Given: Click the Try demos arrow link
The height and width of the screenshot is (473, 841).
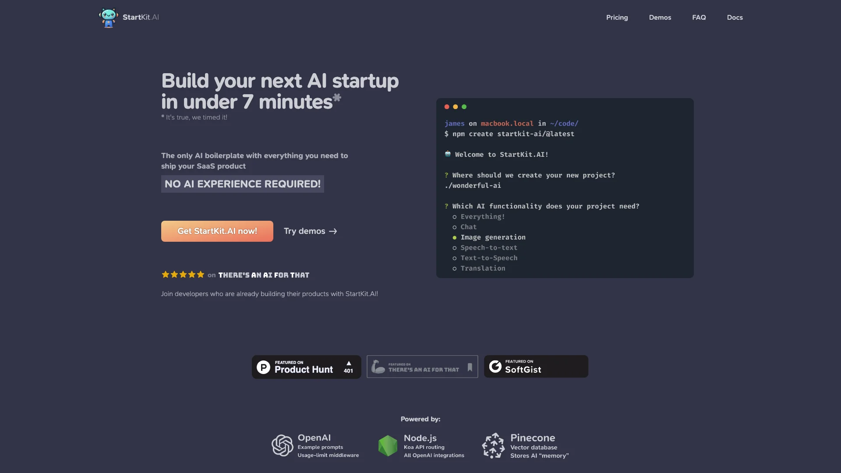Looking at the screenshot, I should click(310, 231).
